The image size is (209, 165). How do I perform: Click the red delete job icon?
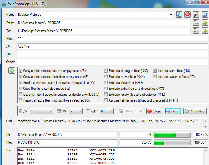188,15
